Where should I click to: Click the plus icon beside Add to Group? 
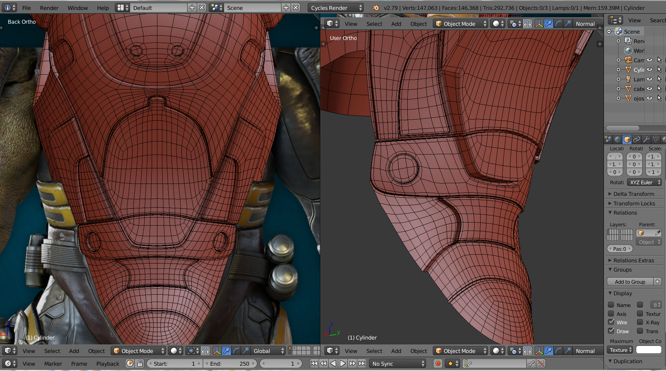tap(657, 282)
